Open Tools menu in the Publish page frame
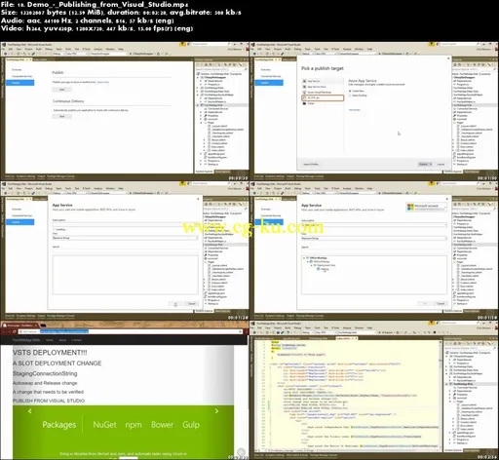Viewport: 499px width, 460px height. [68, 49]
